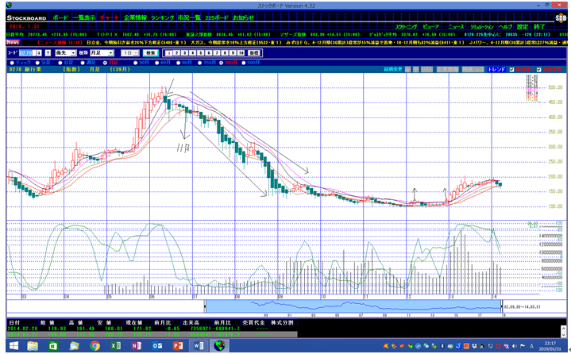Click the 検索 search button

click(x=150, y=52)
